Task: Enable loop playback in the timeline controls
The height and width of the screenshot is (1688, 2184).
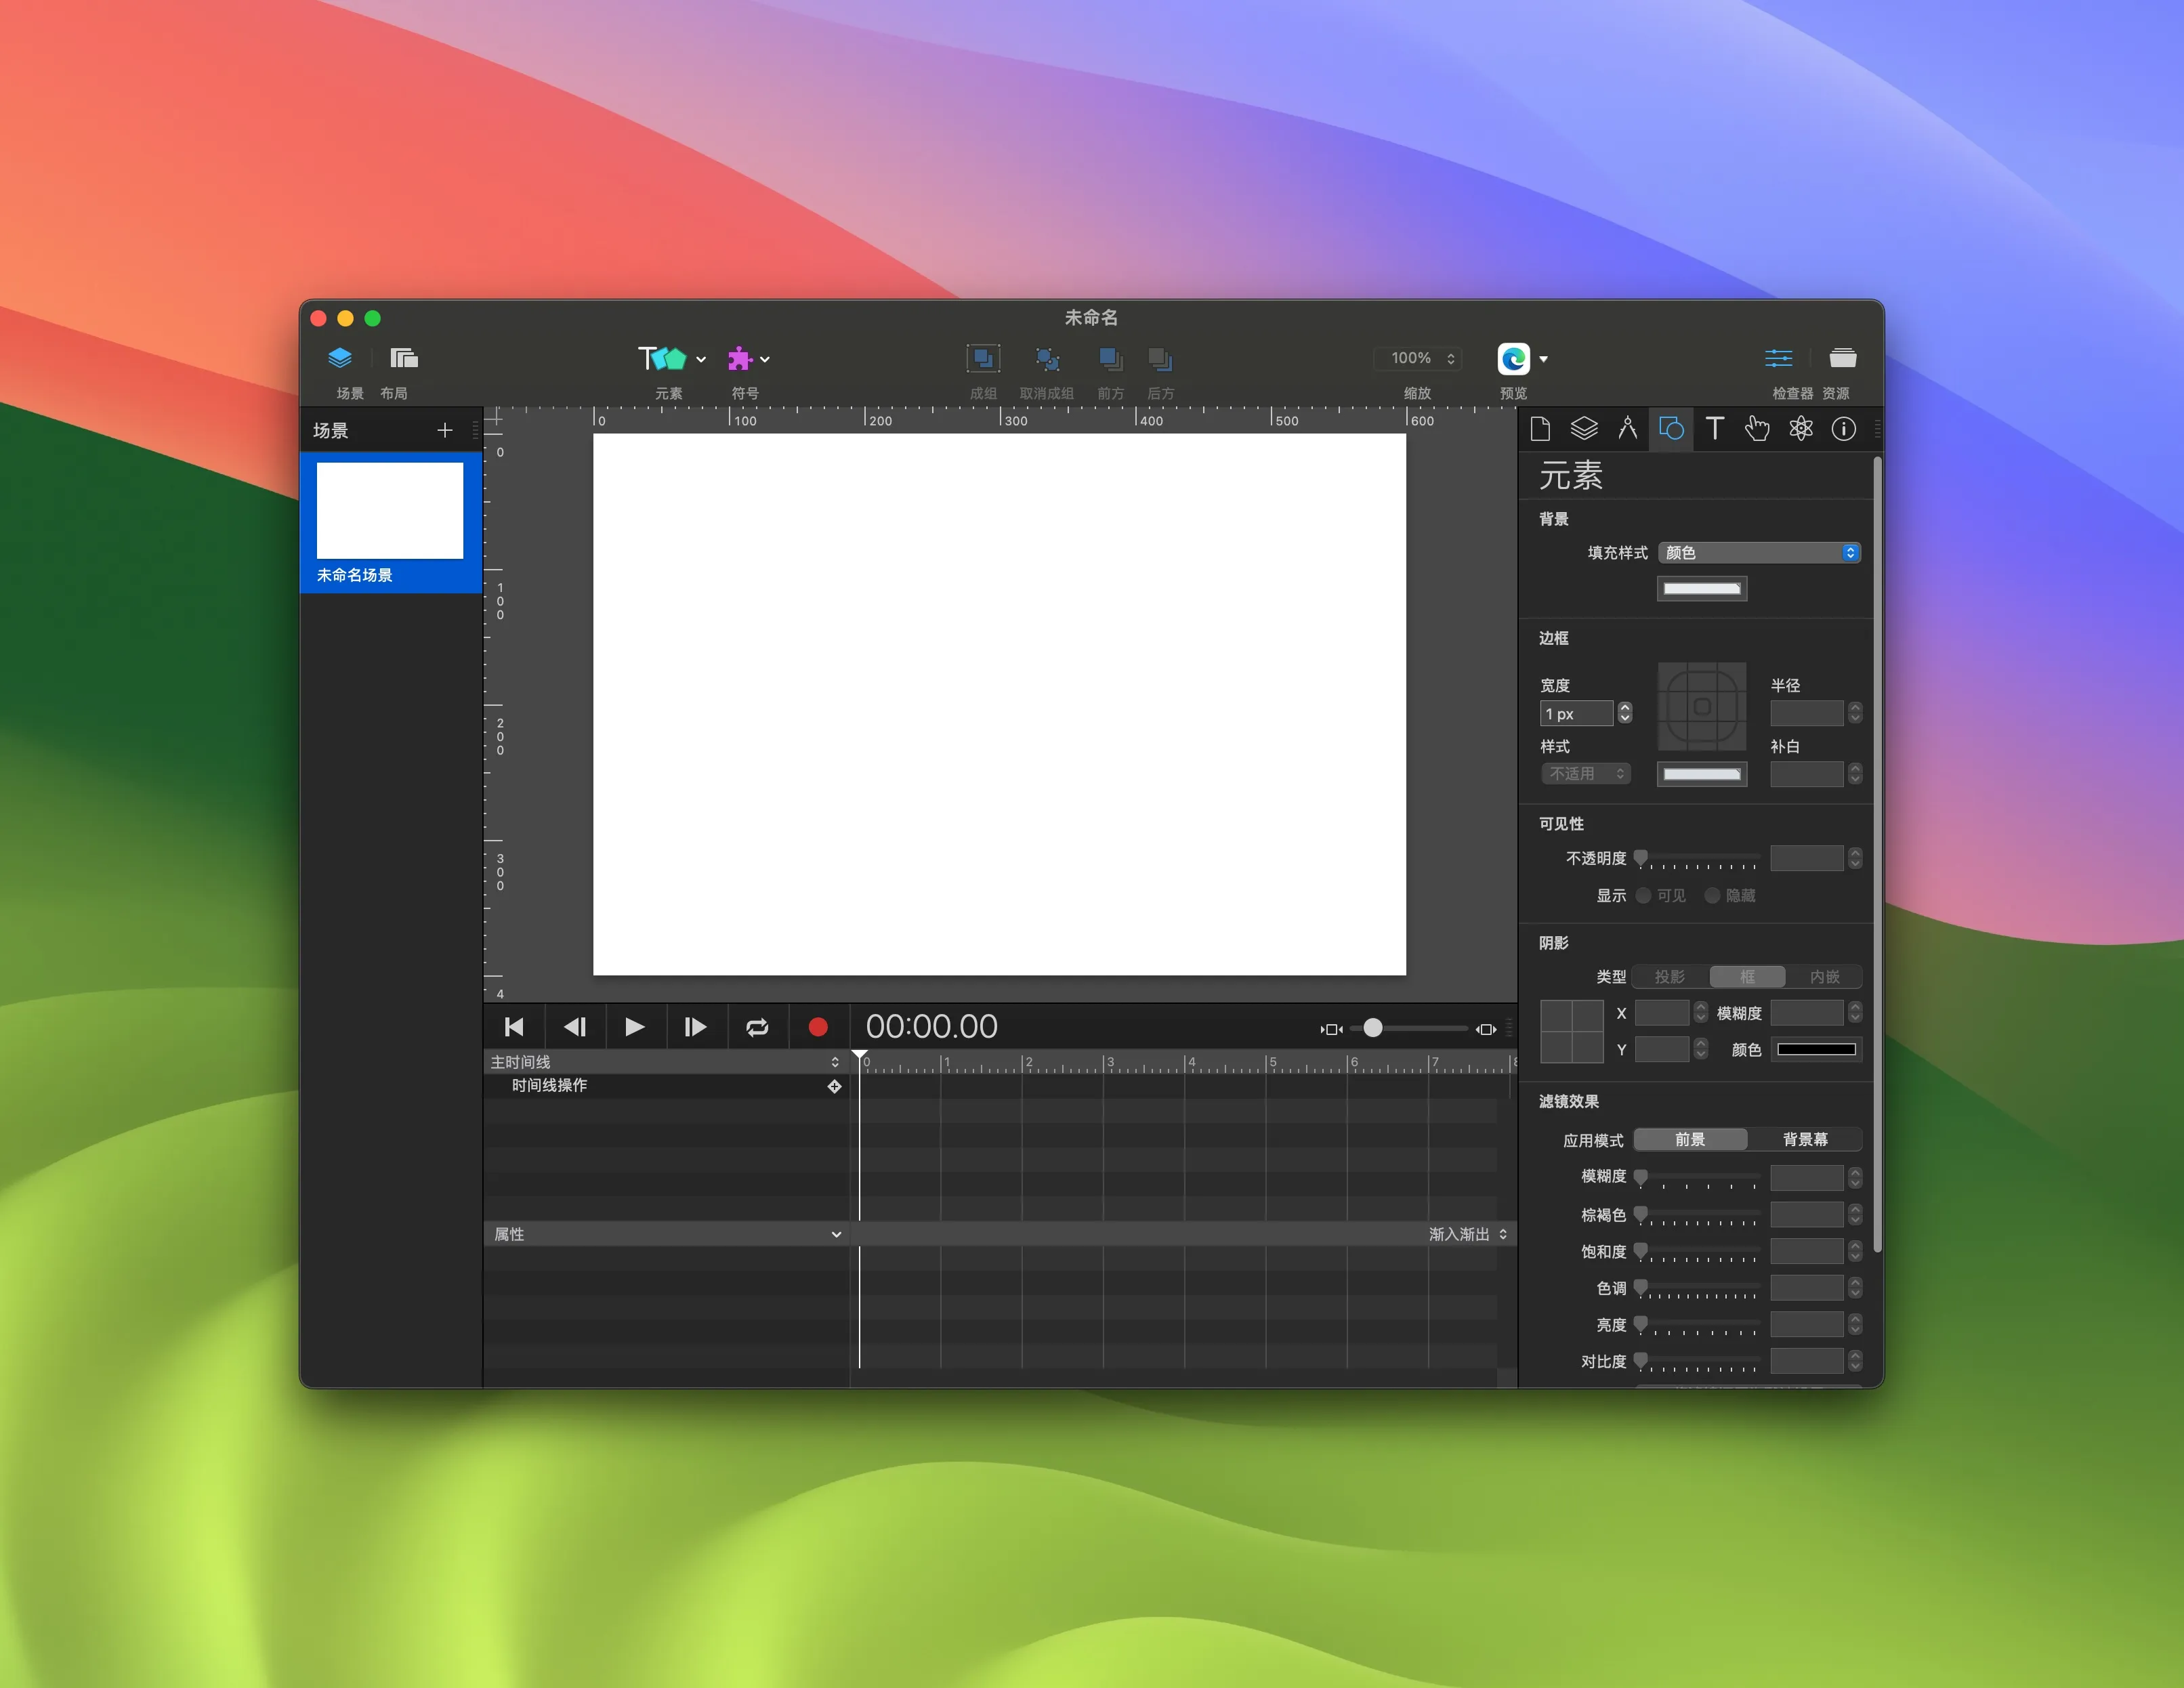Action: pyautogui.click(x=757, y=1026)
